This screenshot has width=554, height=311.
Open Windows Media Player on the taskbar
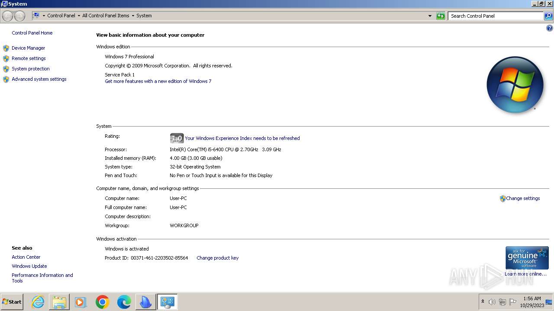(x=81, y=302)
